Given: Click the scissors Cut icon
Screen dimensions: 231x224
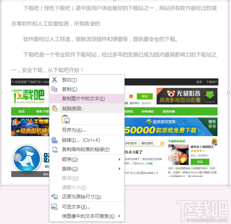Looking at the screenshot, I should [x=55, y=80].
